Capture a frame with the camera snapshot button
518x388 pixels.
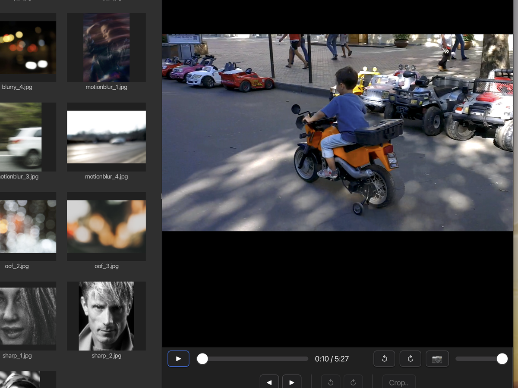pos(437,359)
